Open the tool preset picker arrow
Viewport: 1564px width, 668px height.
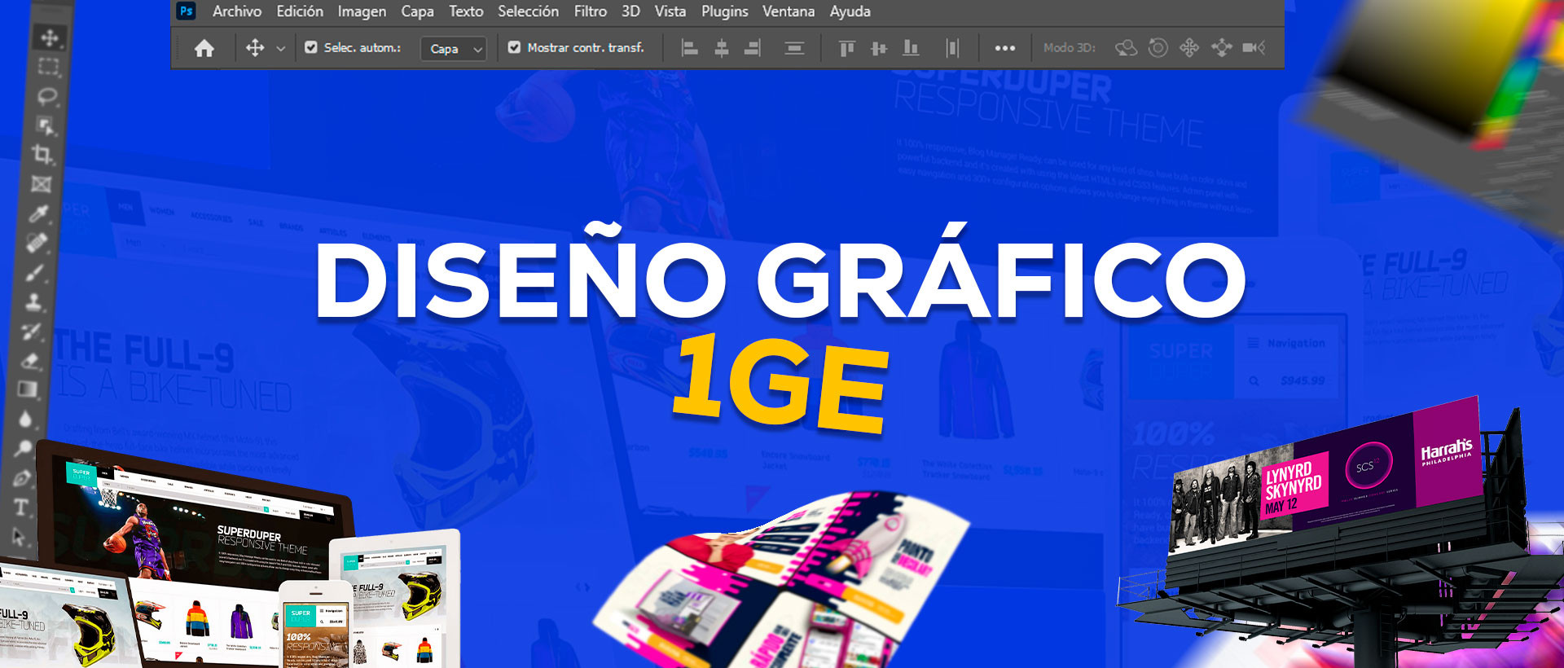(x=281, y=49)
